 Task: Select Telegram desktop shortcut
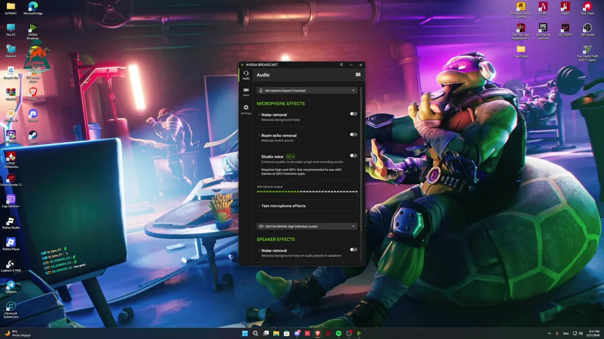[10, 287]
